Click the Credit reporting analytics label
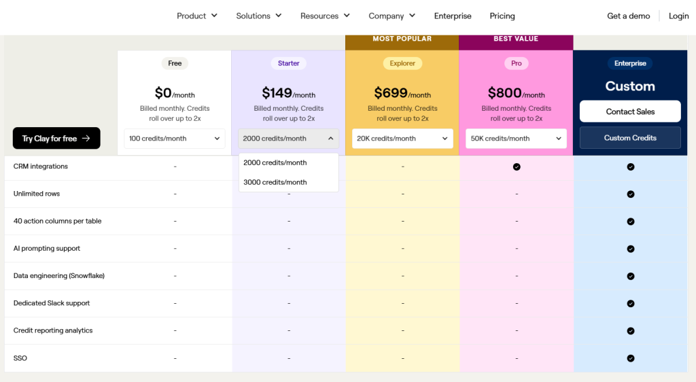This screenshot has width=696, height=382. coord(53,330)
